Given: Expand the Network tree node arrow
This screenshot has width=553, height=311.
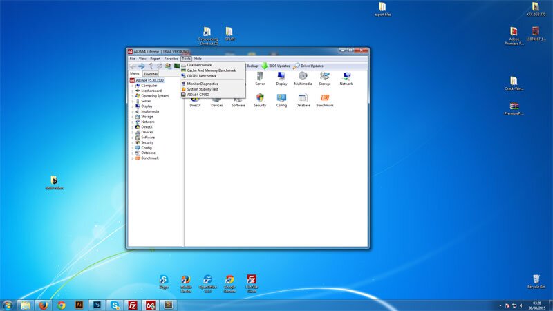Looking at the screenshot, I should pos(133,122).
